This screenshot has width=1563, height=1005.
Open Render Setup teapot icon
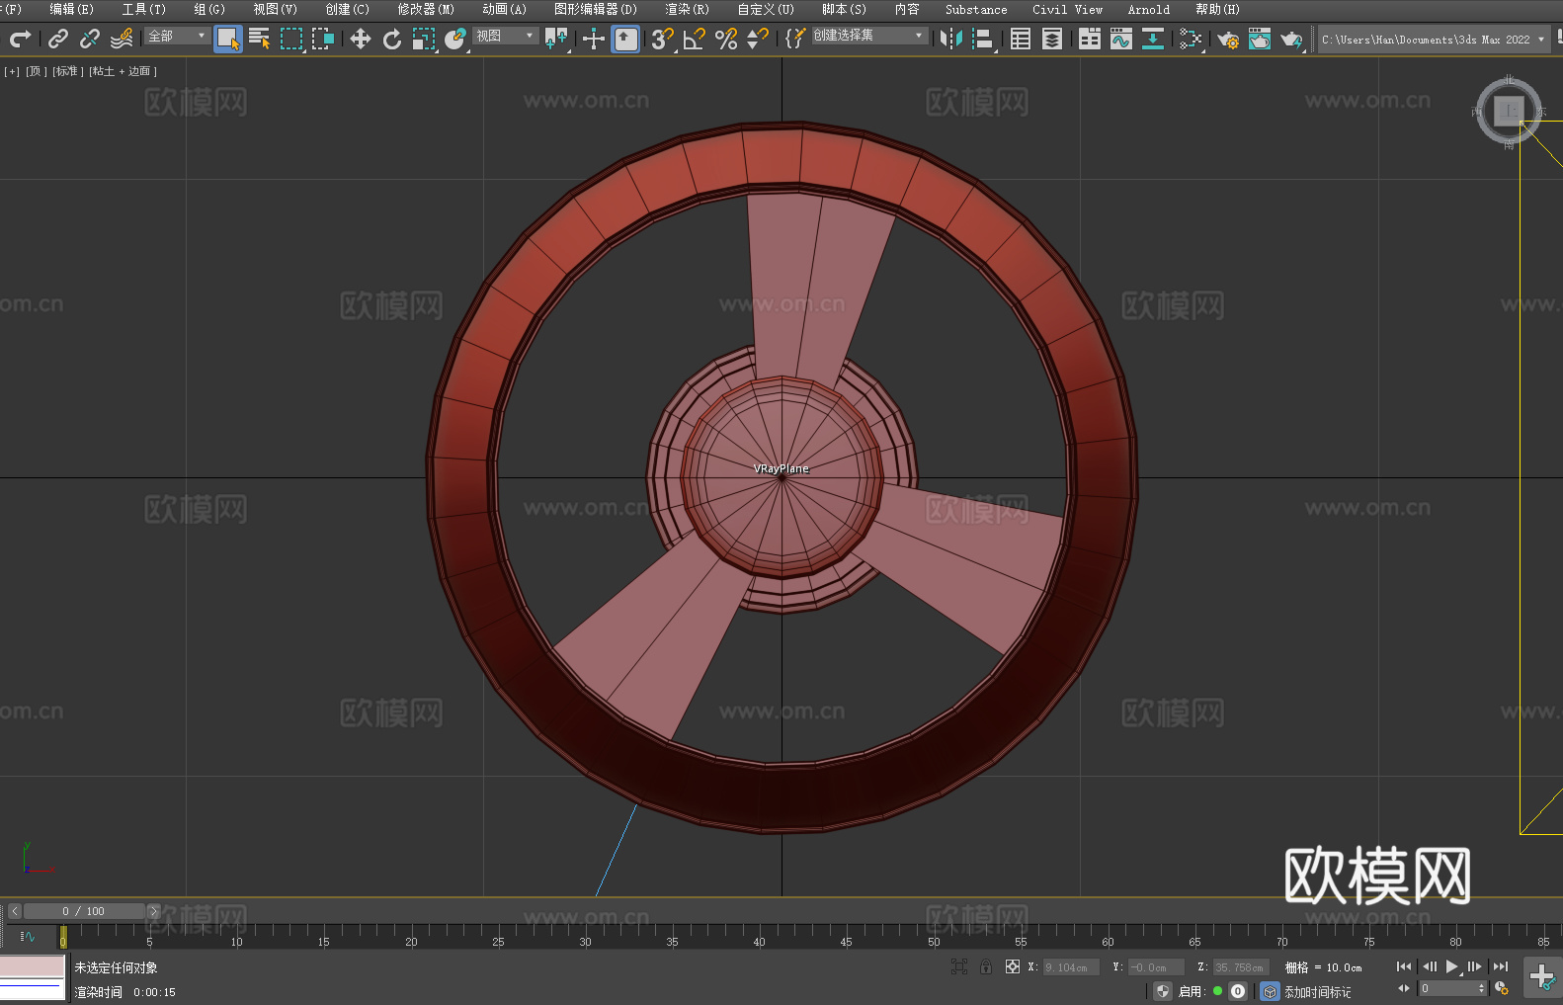point(1227,39)
